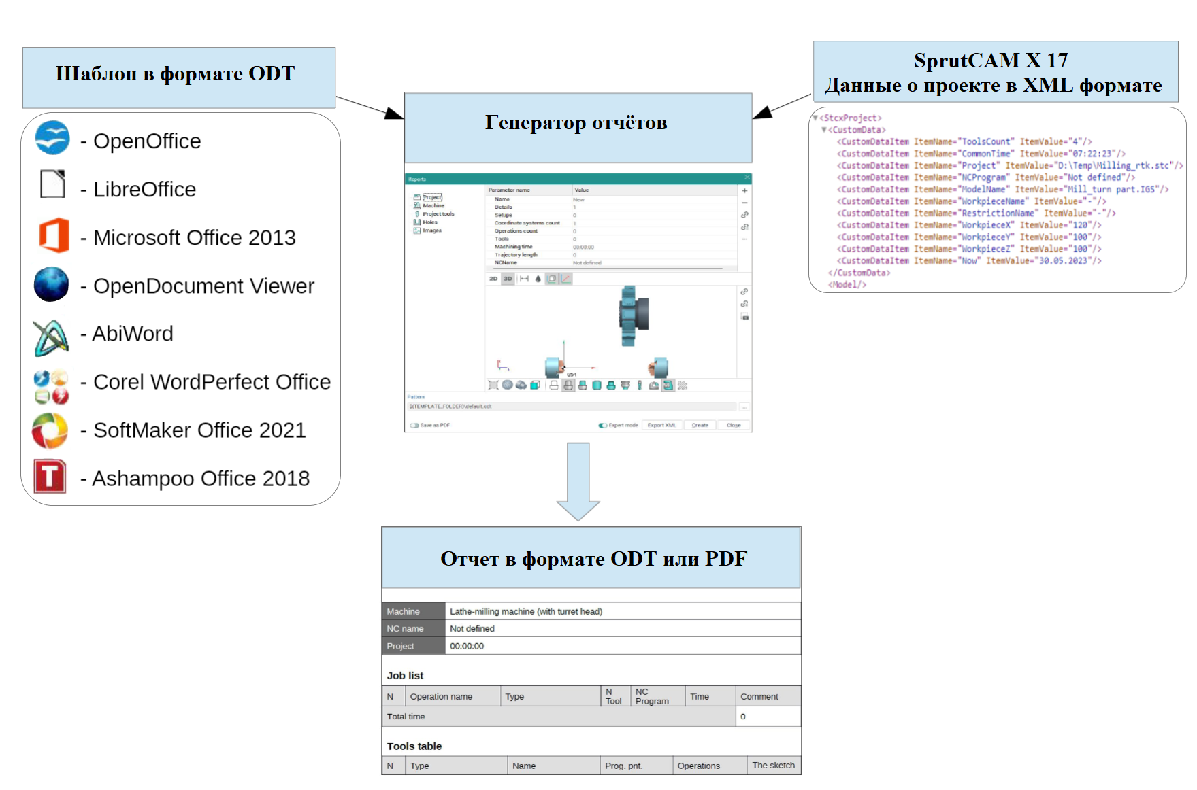Click the water drop icon in view toolbar
This screenshot has height=790, width=1197.
click(x=538, y=279)
